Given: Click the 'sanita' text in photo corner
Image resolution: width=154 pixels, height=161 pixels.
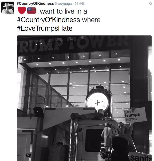Looking at the screenshot, I should click(141, 158).
